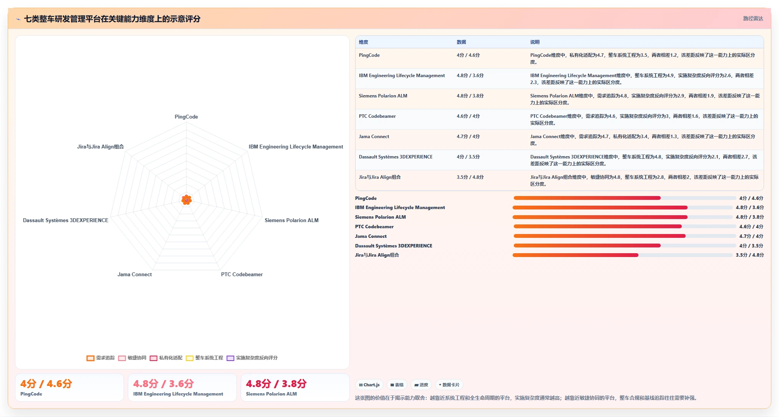
Task: Open the IBM 4.8分 / 3.6分 summary card
Action: tap(182, 387)
